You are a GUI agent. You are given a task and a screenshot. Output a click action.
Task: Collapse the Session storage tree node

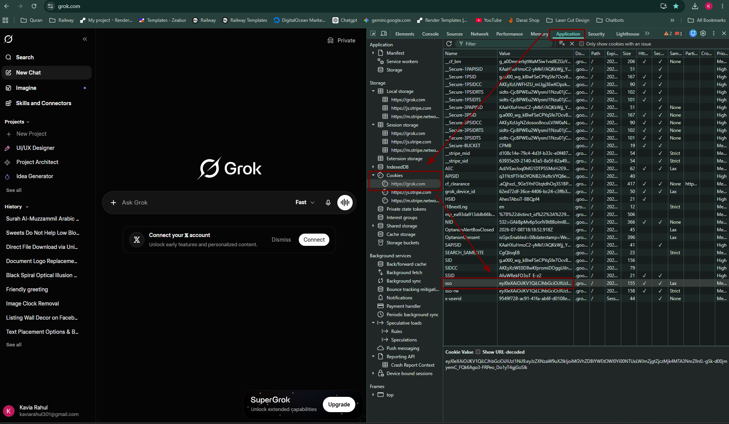click(x=373, y=125)
